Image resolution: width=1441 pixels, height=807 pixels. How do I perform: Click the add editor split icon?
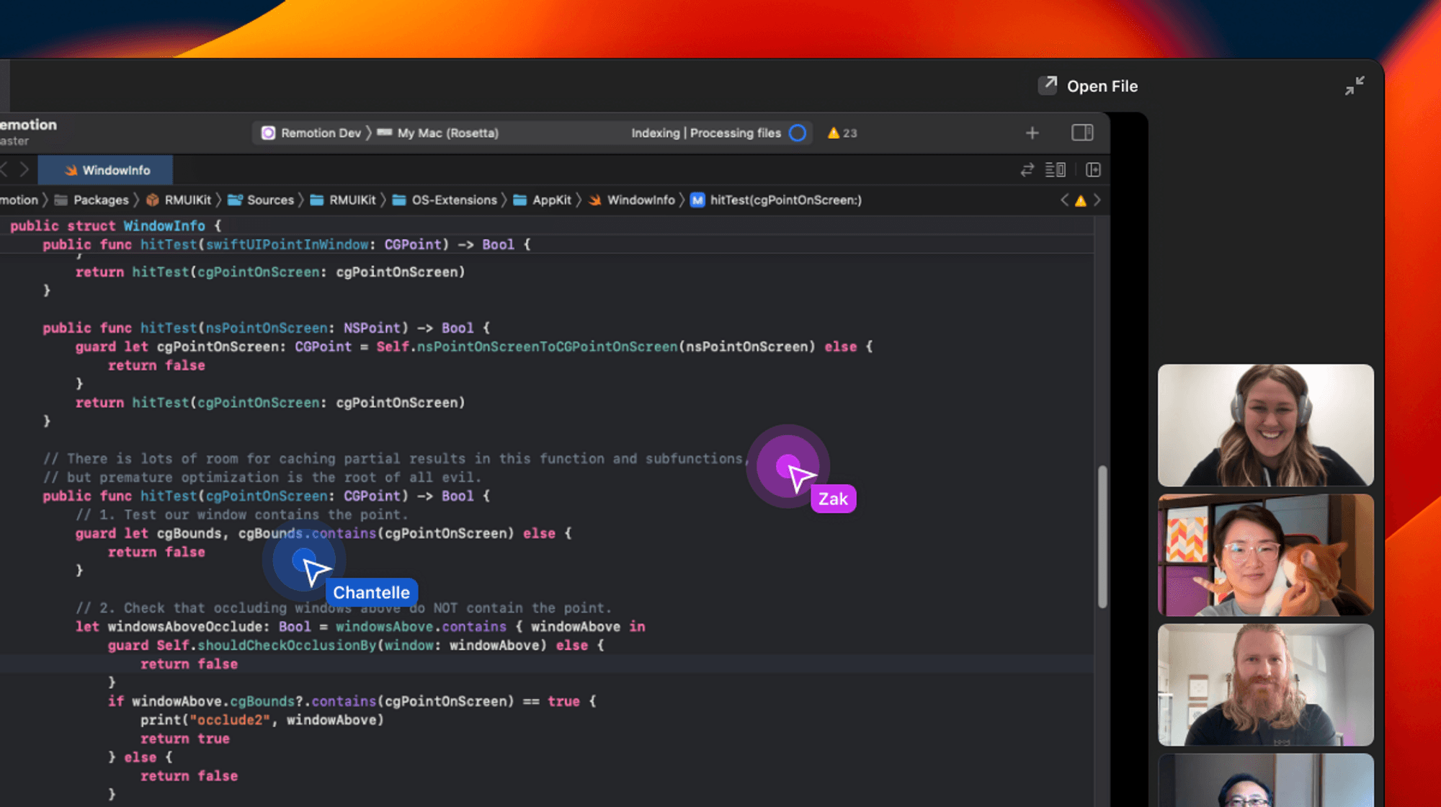click(x=1093, y=170)
